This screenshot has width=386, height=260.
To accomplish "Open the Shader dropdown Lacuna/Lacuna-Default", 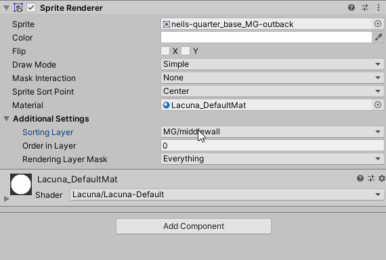I will pos(227,194).
